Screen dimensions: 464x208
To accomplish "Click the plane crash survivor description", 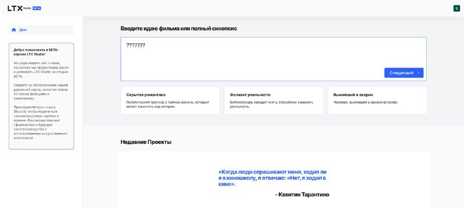I will [x=366, y=102].
